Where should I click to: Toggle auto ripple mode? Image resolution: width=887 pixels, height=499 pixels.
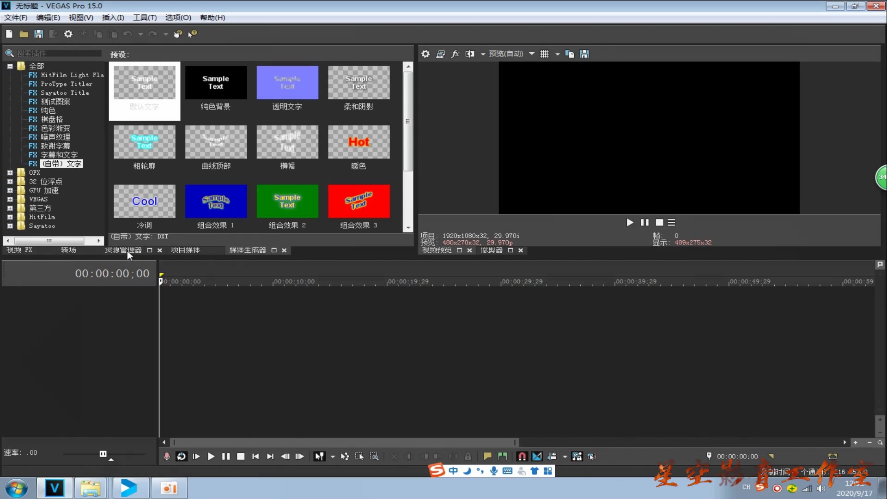[552, 456]
